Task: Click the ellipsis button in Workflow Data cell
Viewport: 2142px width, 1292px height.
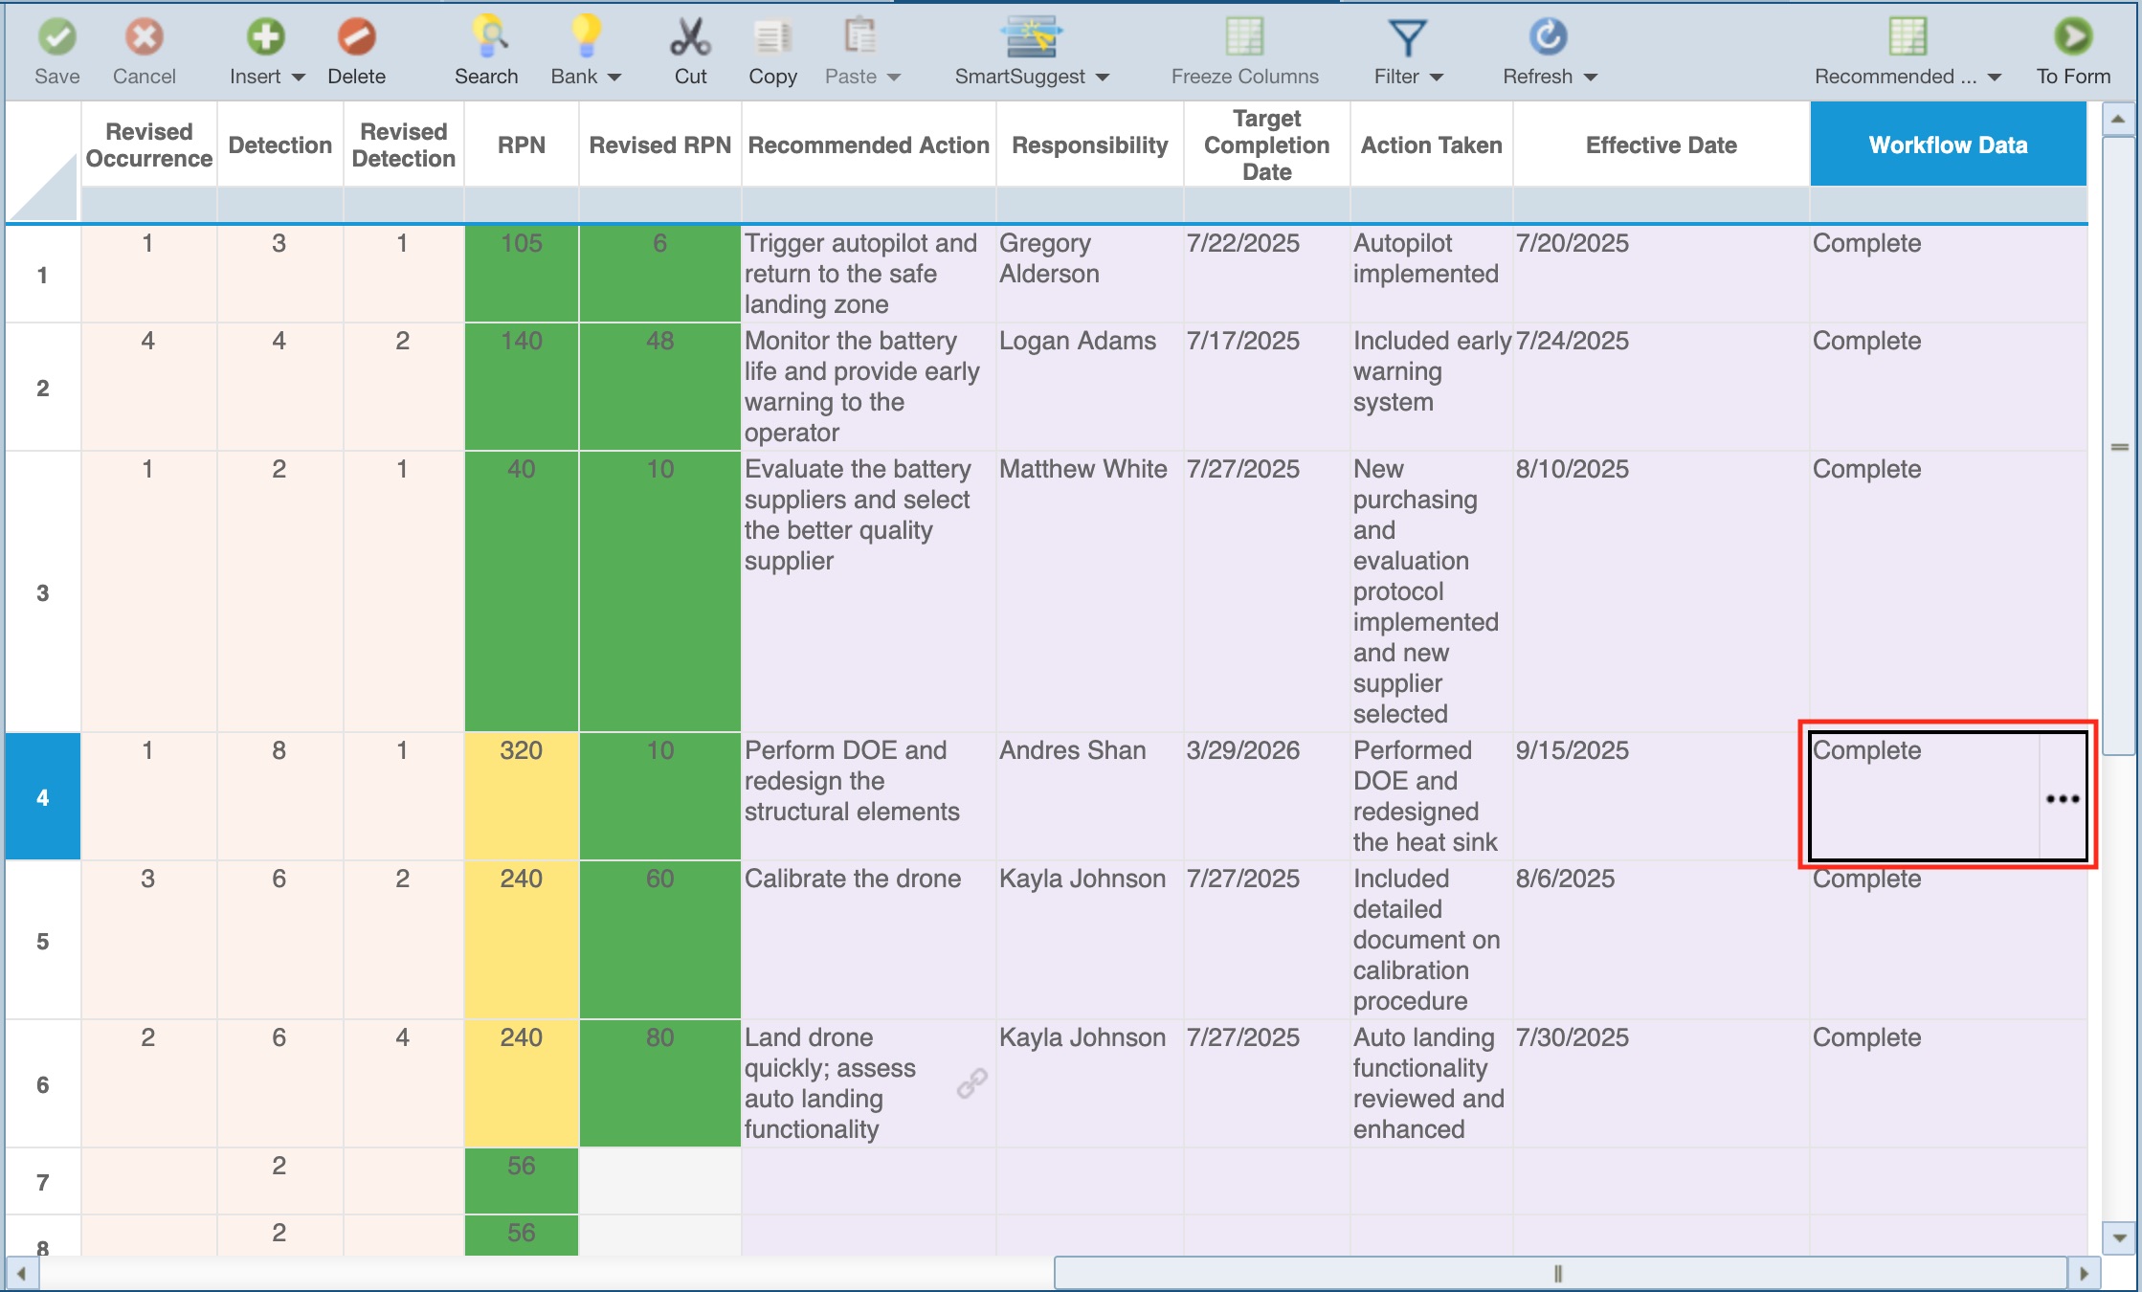Action: [2063, 798]
